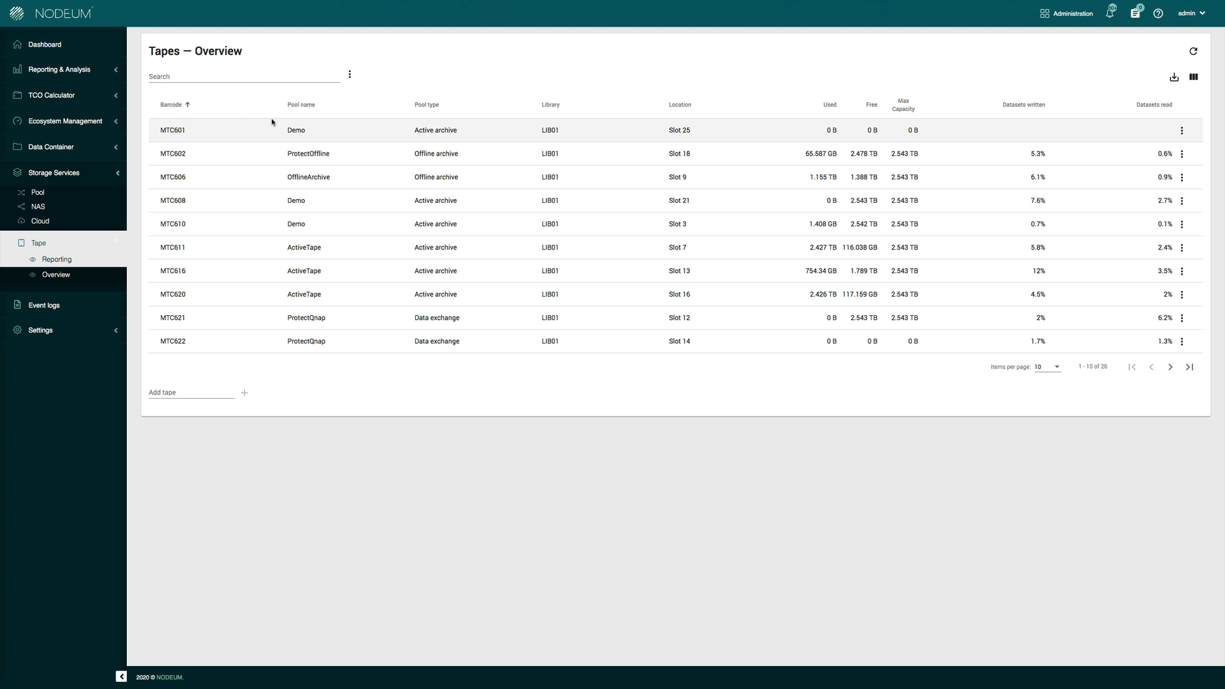Open the row actions menu for MTC622
This screenshot has width=1225, height=689.
pyautogui.click(x=1182, y=341)
